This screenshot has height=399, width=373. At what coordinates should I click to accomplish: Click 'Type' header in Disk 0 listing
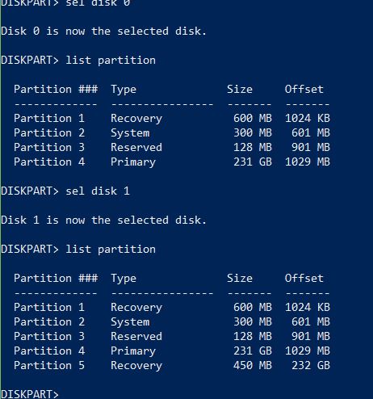pyautogui.click(x=124, y=90)
